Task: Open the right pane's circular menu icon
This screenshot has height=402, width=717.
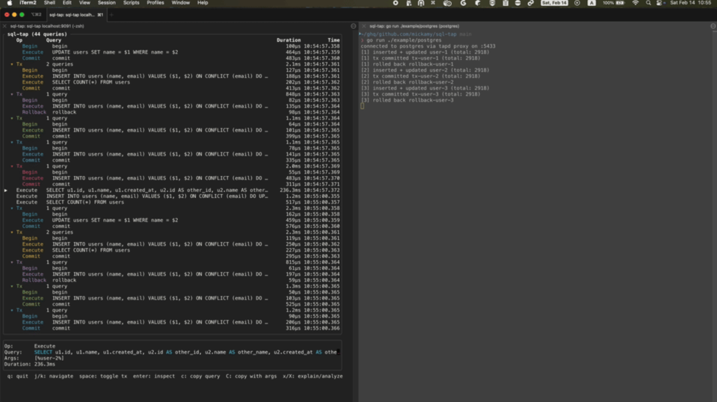Action: pyautogui.click(x=712, y=26)
